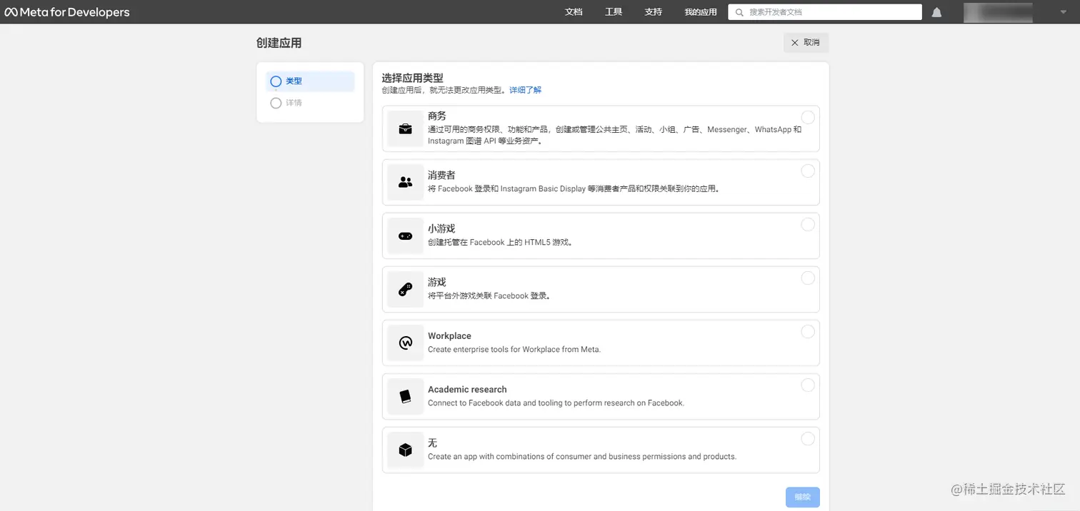Click the 取消 cancel button

806,43
